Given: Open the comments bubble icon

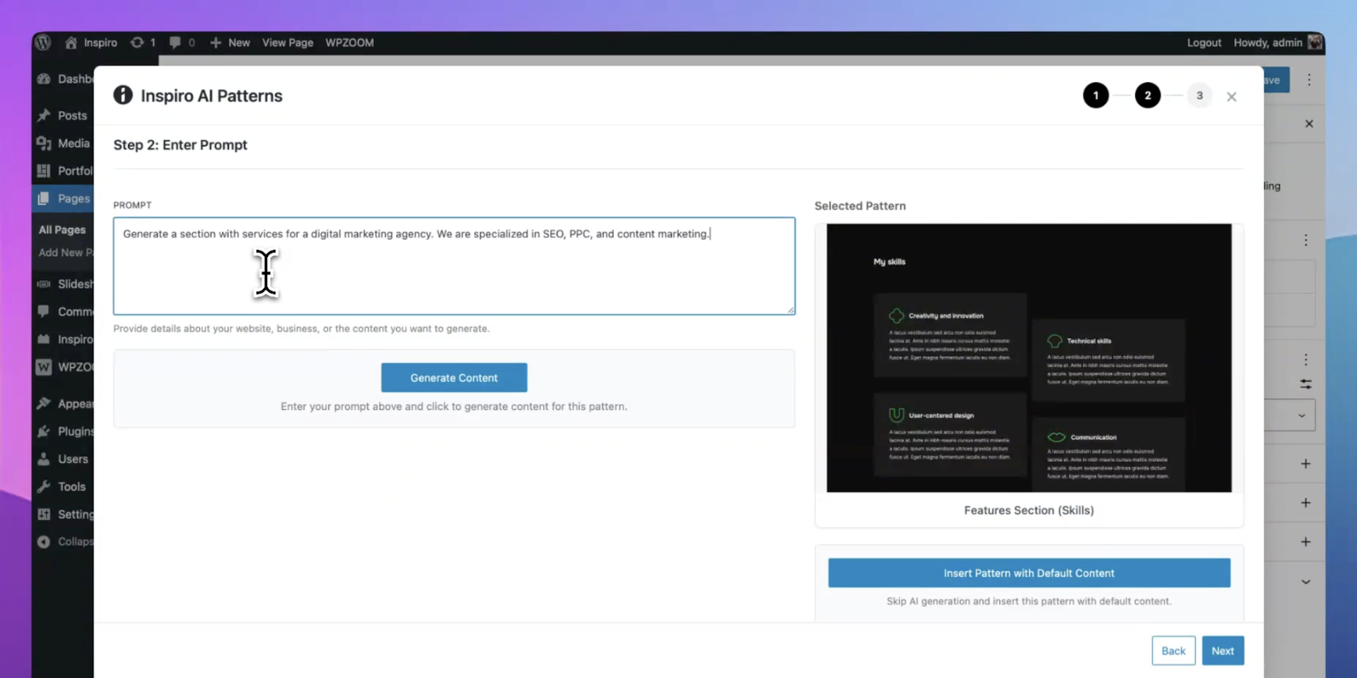Looking at the screenshot, I should click(x=175, y=42).
